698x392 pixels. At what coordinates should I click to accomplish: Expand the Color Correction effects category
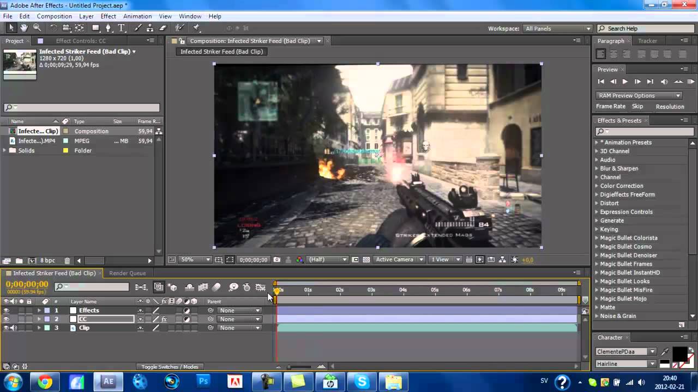click(x=597, y=186)
